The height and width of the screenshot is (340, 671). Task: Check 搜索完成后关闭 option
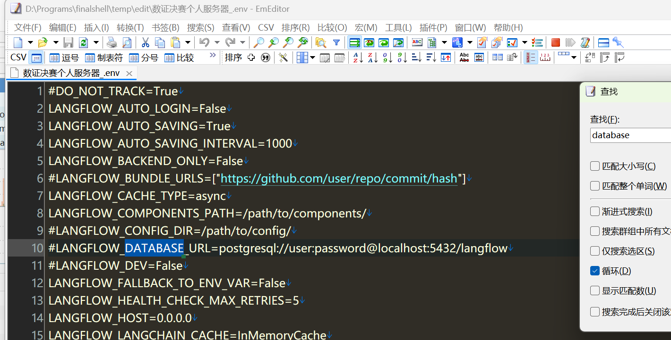click(x=595, y=311)
